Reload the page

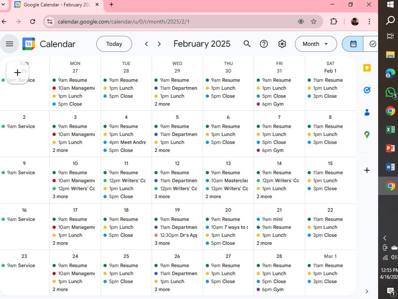33,22
